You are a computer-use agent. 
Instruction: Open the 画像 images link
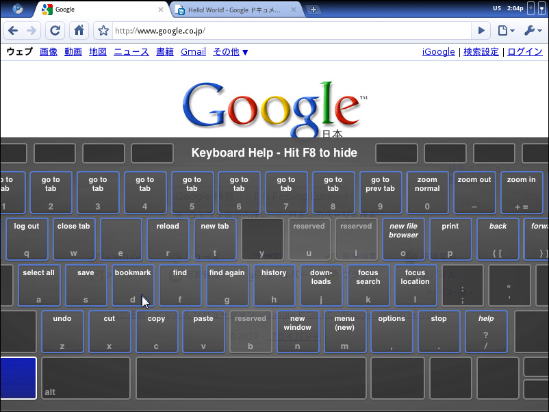coord(49,52)
